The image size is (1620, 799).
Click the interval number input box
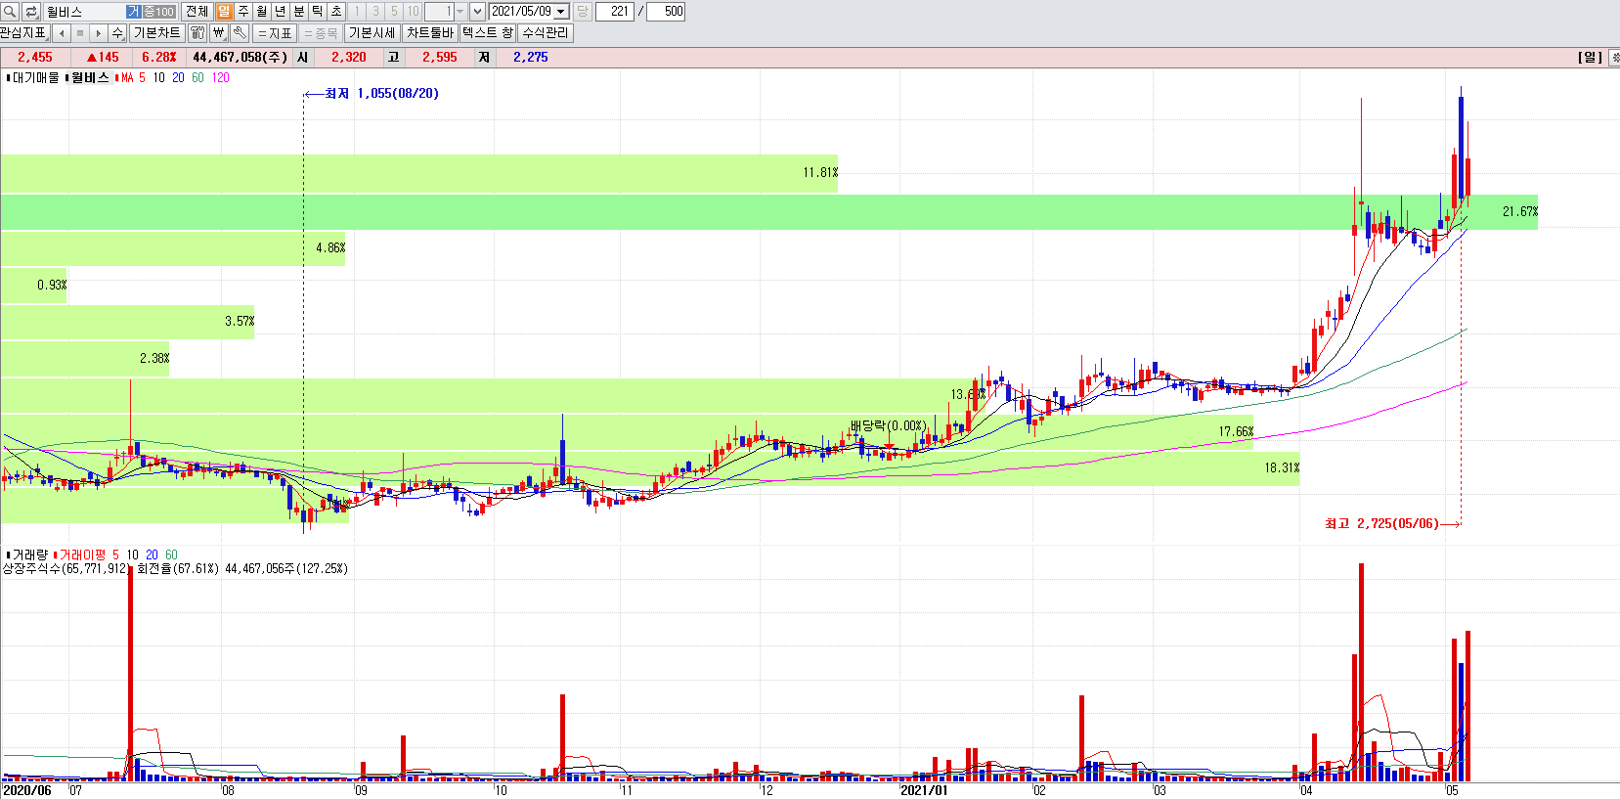(439, 12)
